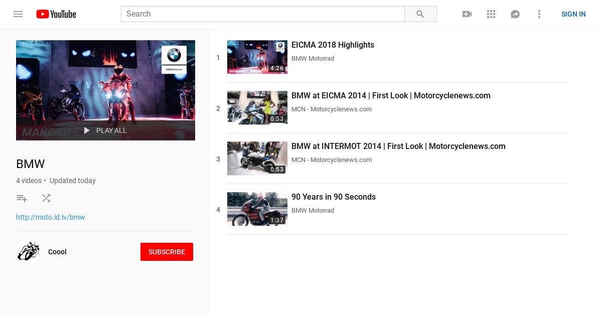This screenshot has height=316, width=602.
Task: Open BMW Motorrad channel under 90 Years video
Action: coord(313,211)
